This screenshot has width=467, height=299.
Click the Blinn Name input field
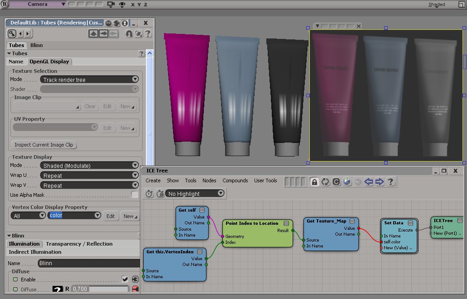coord(89,263)
